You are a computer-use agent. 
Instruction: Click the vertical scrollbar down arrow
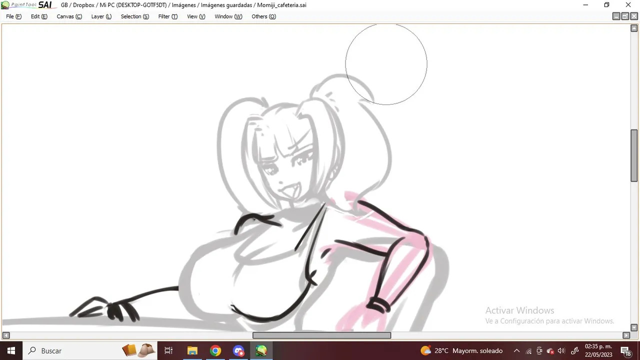tap(634, 327)
